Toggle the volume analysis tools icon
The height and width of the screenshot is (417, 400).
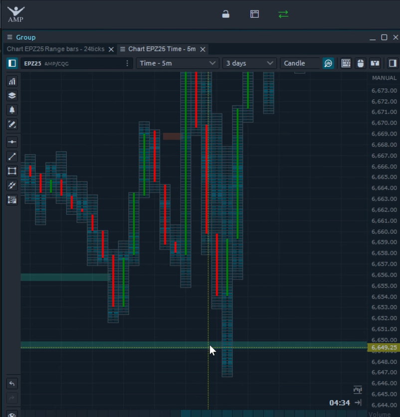[328, 63]
